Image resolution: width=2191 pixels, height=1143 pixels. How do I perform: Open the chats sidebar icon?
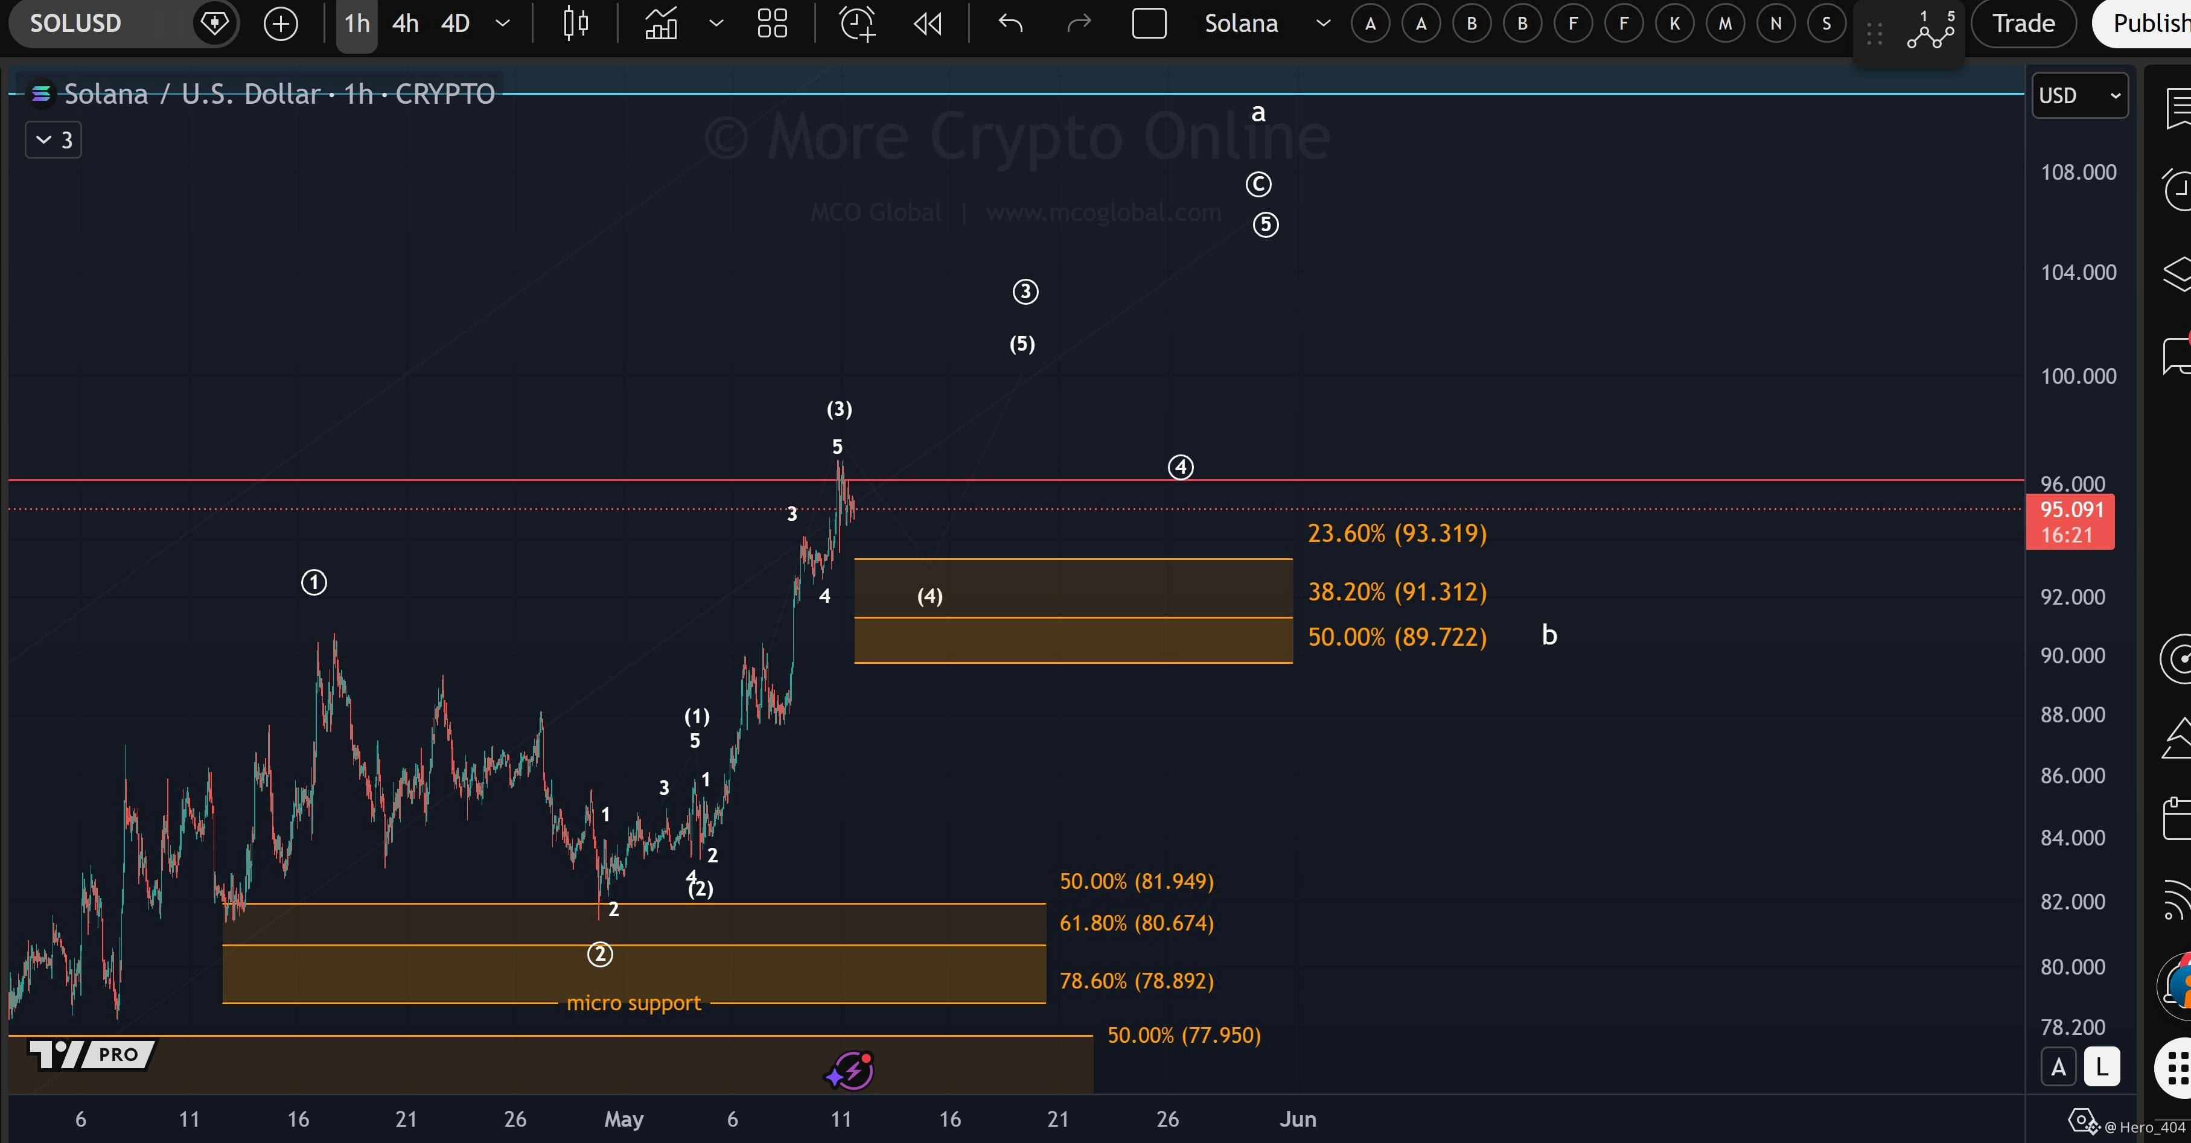tap(2177, 355)
